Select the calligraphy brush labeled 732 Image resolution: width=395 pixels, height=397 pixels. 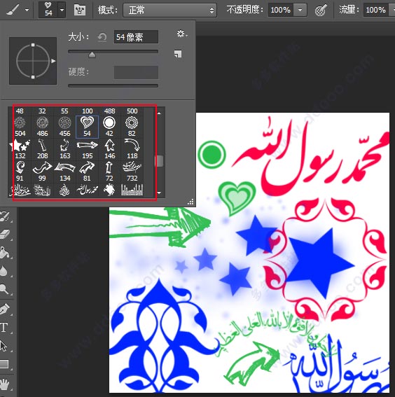tap(132, 172)
